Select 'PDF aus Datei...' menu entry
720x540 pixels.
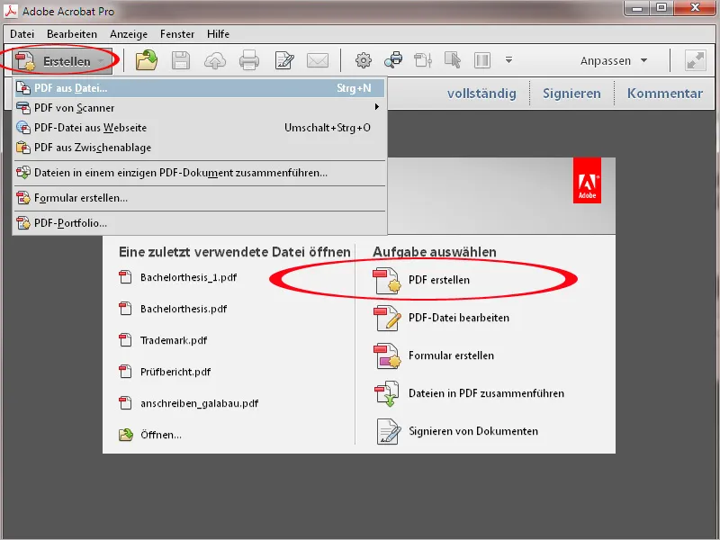tap(199, 88)
